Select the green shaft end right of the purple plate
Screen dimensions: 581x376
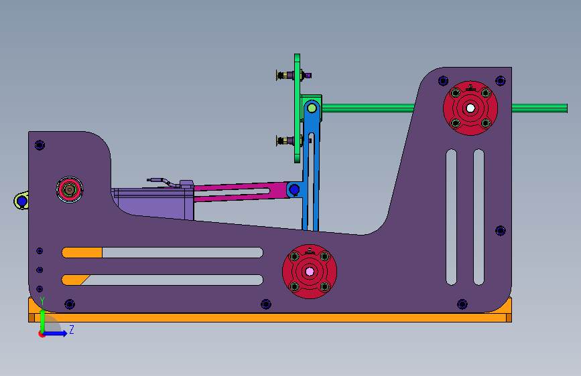tap(539, 108)
